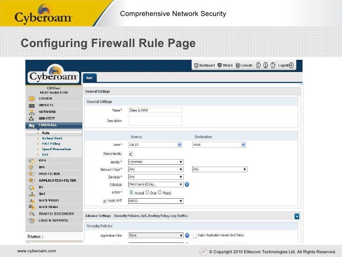The width and height of the screenshot is (342, 257).
Task: Click in the rule Name field
Action: tap(155, 110)
